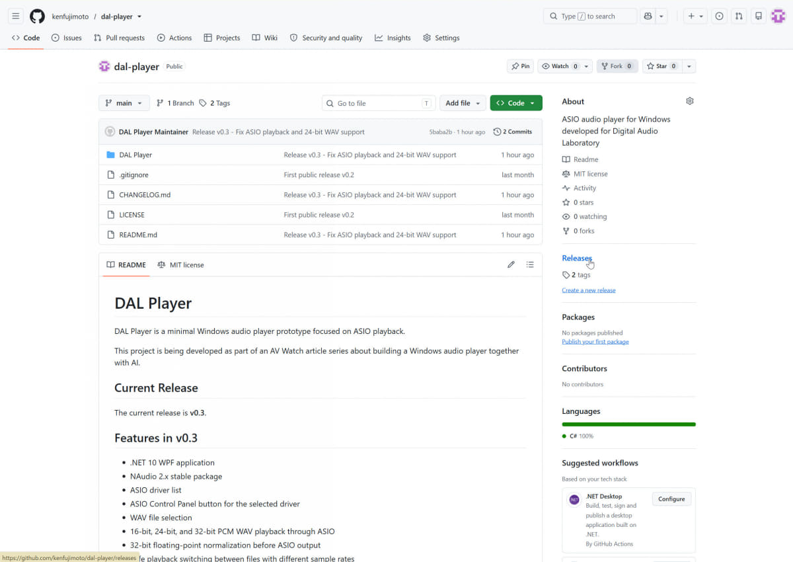Viewport: 793px width, 562px height.
Task: Open first public release v0.2 message for LICENSE
Action: (319, 215)
